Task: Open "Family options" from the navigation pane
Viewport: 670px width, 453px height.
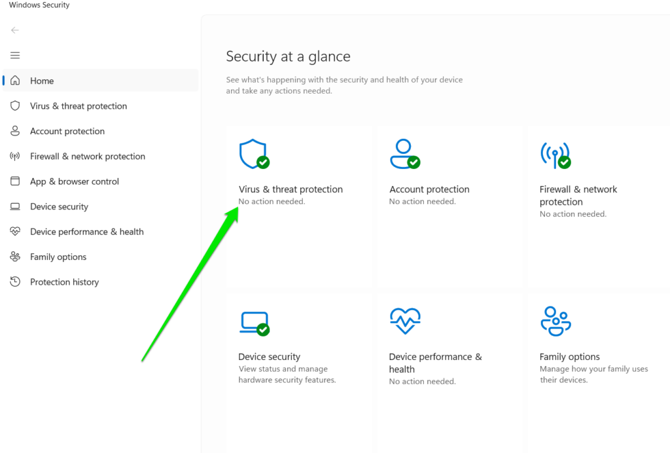Action: (57, 256)
